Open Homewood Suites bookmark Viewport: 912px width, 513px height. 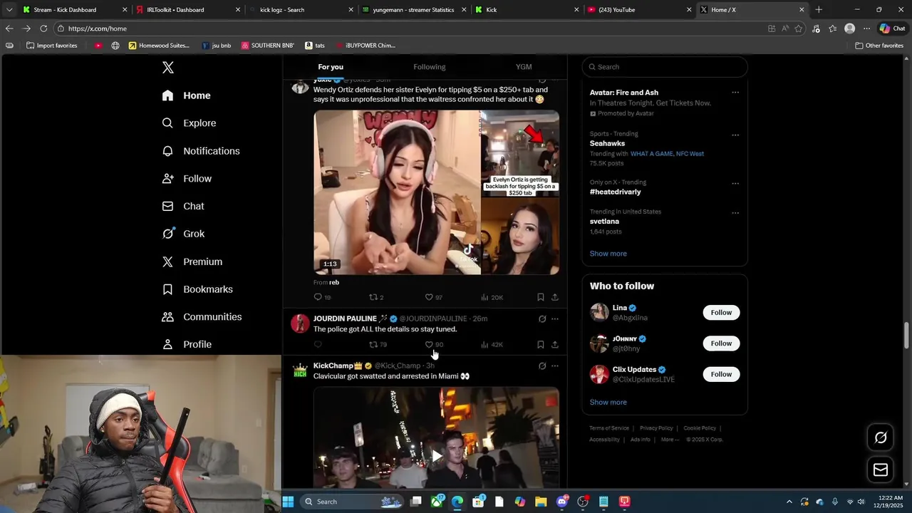point(159,46)
